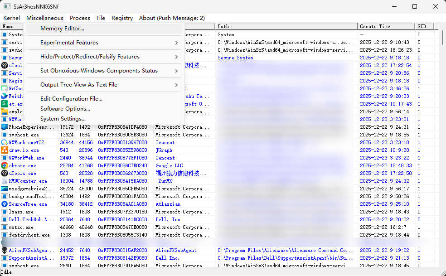Click the vertical scrollbar of process list
The height and width of the screenshot is (276, 446).
coord(442,136)
